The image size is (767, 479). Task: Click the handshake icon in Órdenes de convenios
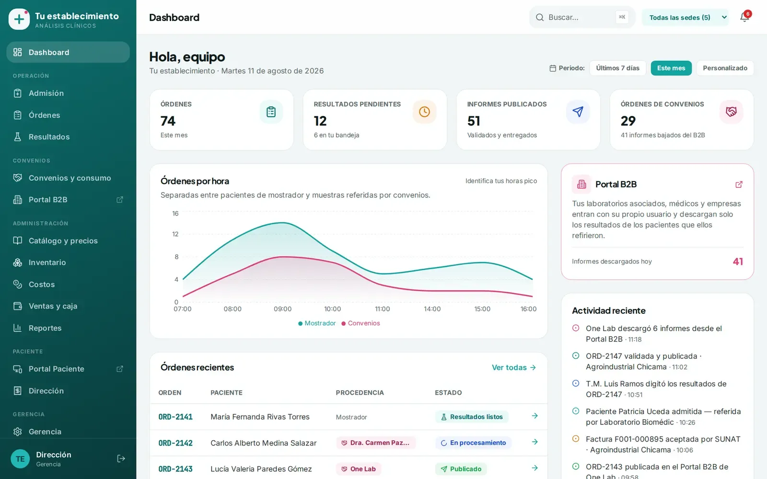pyautogui.click(x=731, y=112)
